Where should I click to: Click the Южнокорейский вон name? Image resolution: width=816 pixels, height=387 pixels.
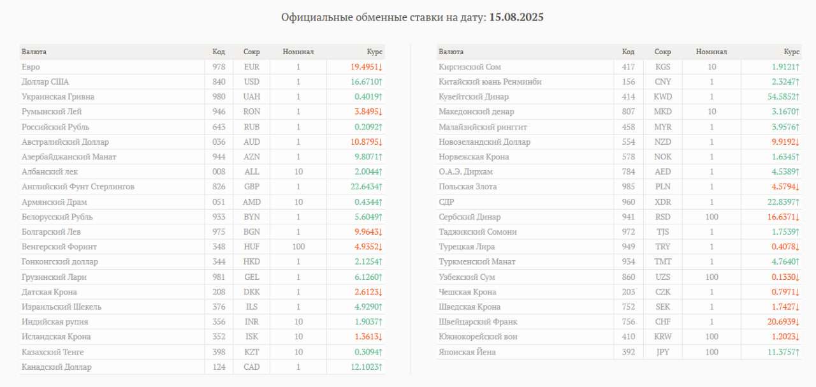(x=478, y=337)
